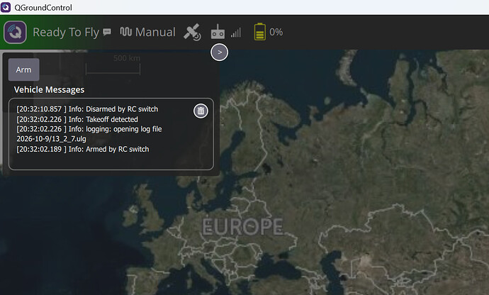This screenshot has width=489, height=295.
Task: Open the Manual flight mode selector
Action: pyautogui.click(x=148, y=32)
